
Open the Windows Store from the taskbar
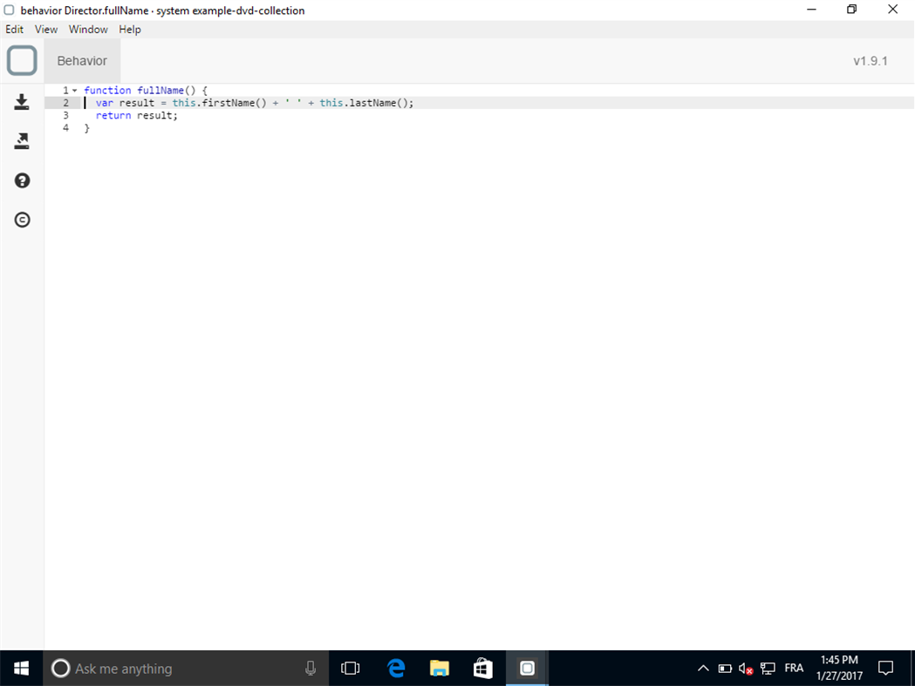pyautogui.click(x=483, y=668)
